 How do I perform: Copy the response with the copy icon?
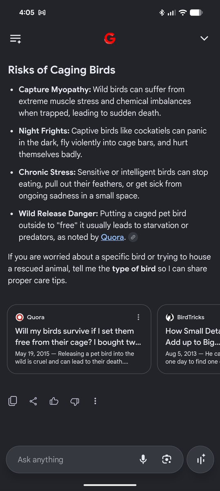13,401
